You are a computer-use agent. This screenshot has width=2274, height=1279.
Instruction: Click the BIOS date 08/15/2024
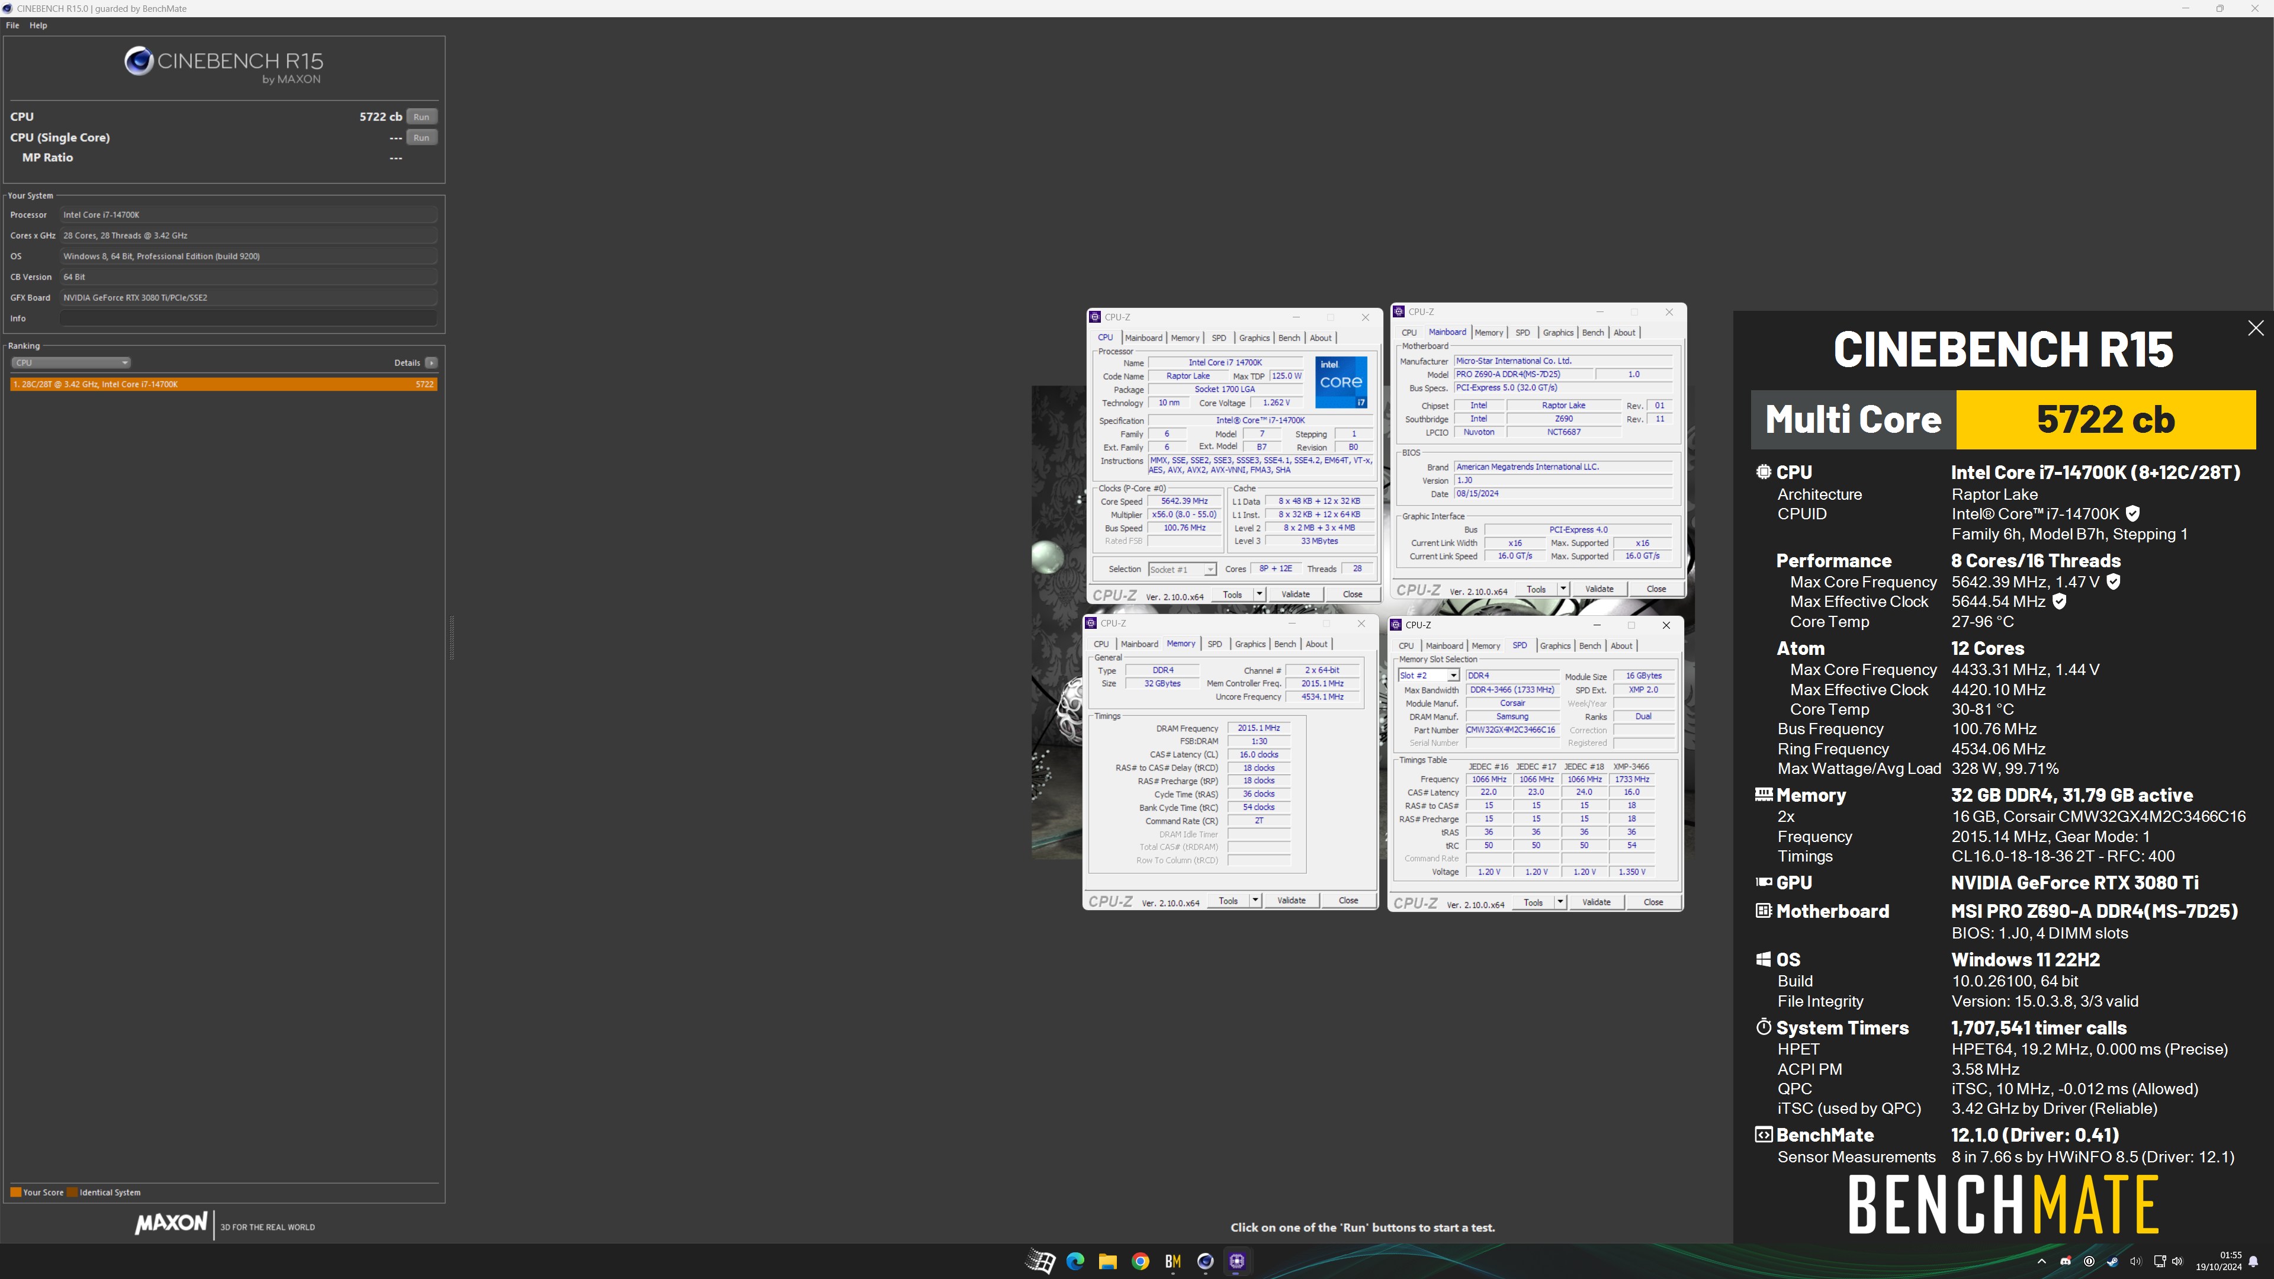1563,493
